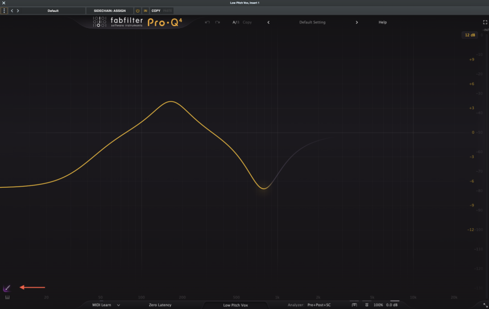489x309 pixels.
Task: Toggle the plugin power bypass button
Action: click(138, 11)
